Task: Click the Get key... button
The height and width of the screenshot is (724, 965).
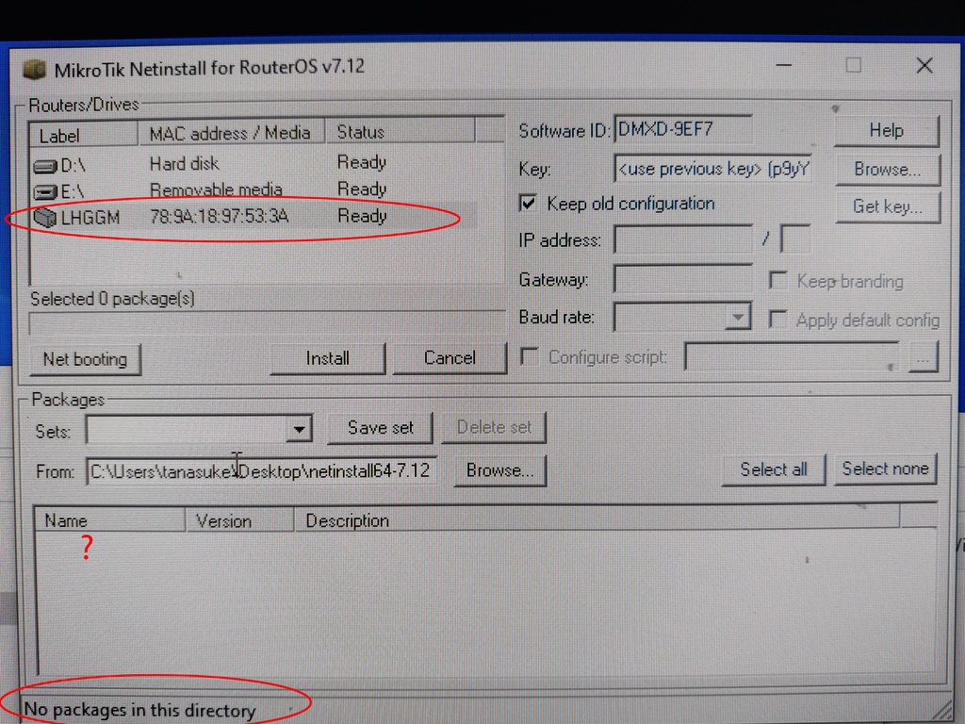Action: [x=888, y=206]
